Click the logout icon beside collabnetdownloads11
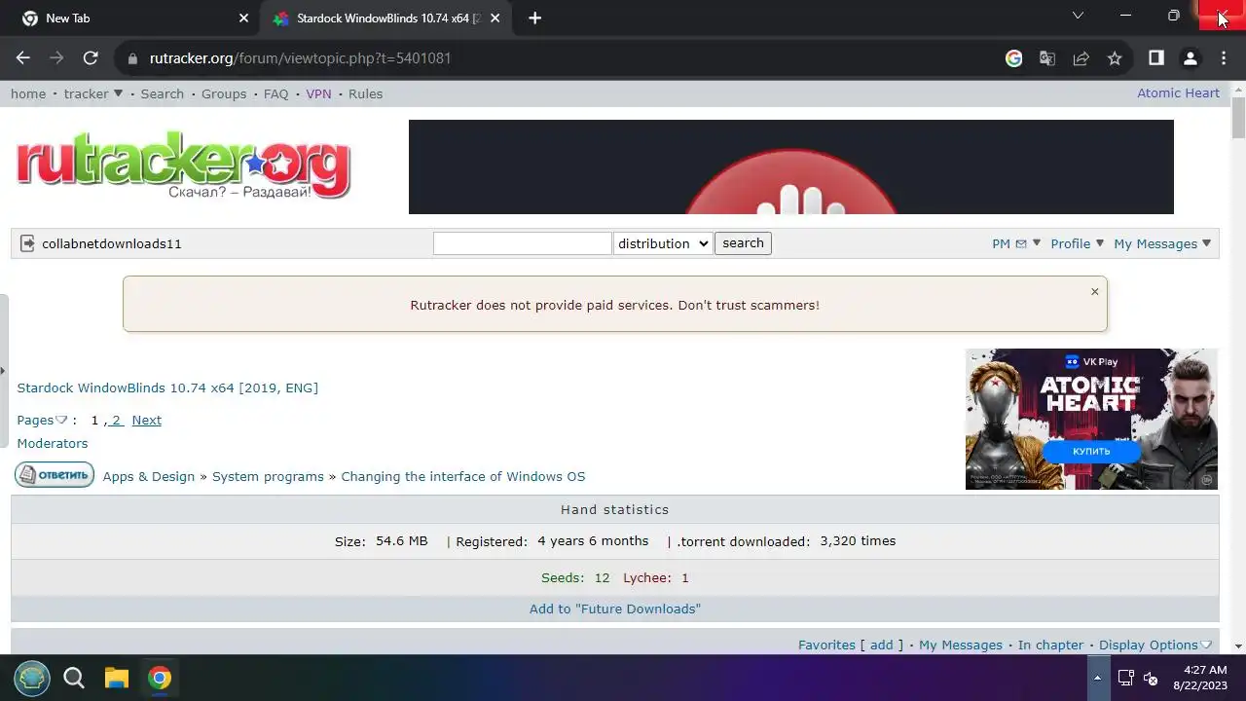Screen dimensions: 1246x701 [27, 243]
